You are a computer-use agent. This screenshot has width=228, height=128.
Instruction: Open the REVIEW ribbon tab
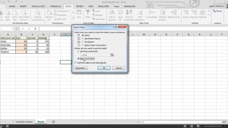(80, 6)
